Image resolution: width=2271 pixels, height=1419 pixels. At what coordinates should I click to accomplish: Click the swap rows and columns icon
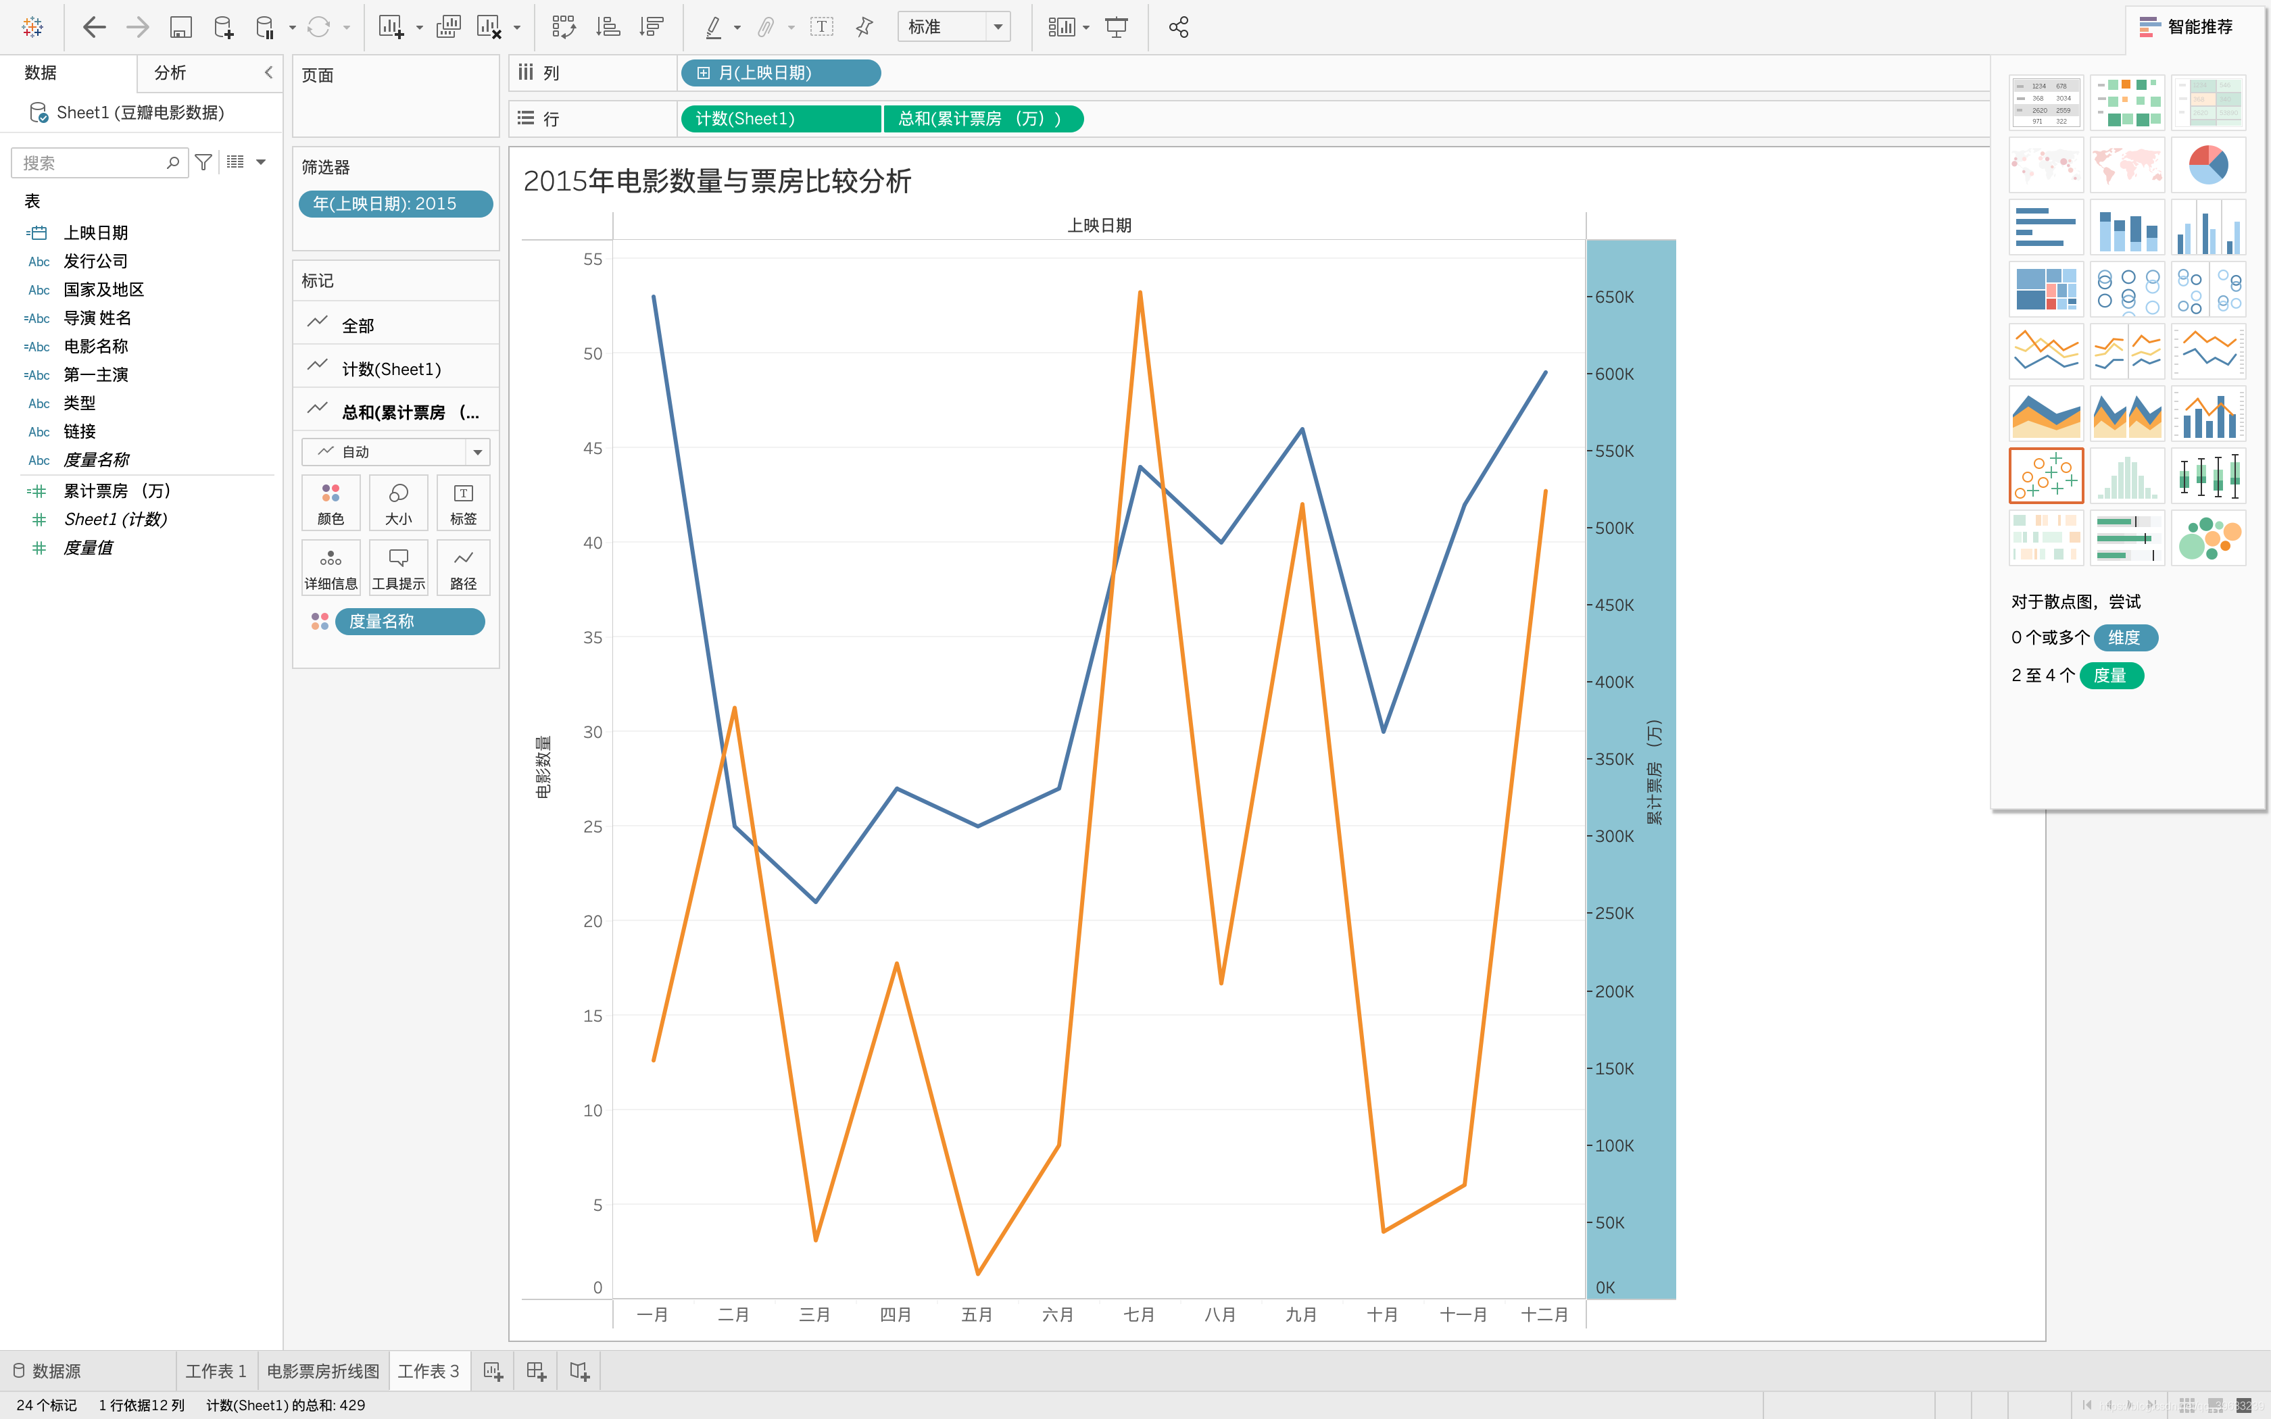(563, 27)
